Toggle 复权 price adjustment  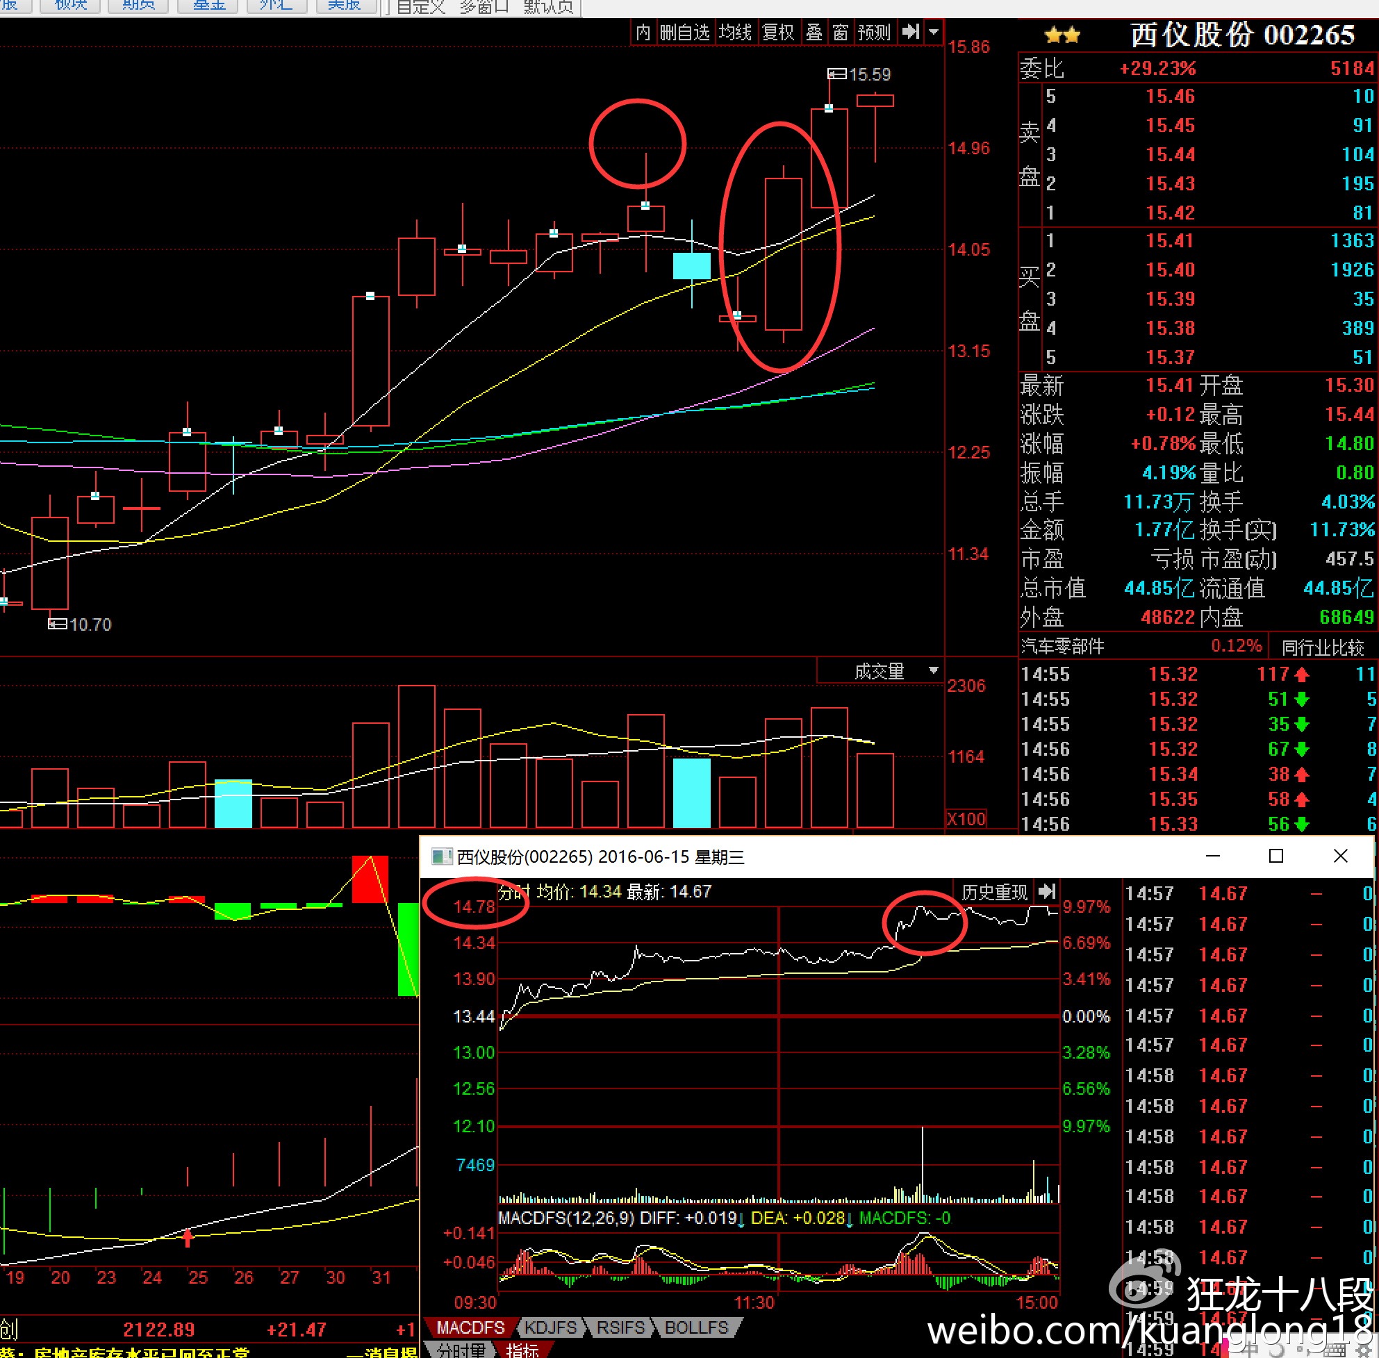click(x=777, y=32)
